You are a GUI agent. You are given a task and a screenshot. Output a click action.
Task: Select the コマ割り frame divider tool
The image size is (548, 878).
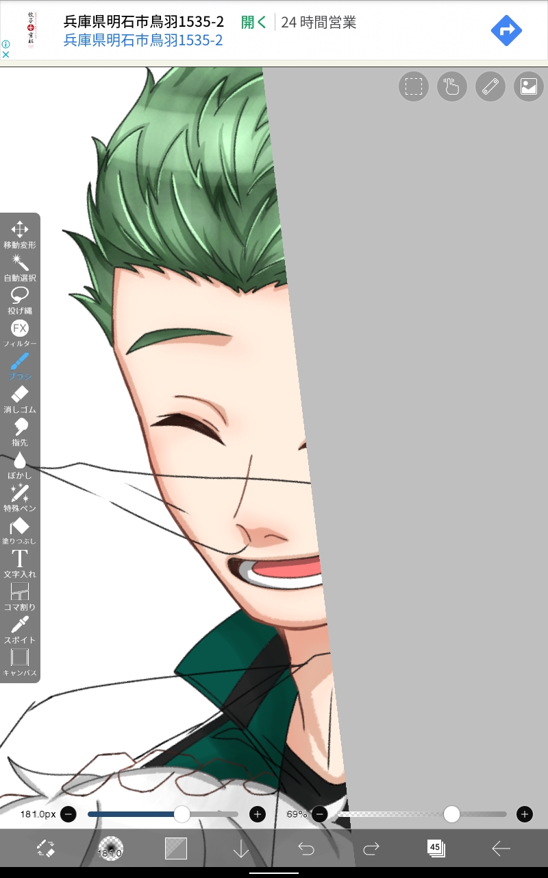click(20, 597)
